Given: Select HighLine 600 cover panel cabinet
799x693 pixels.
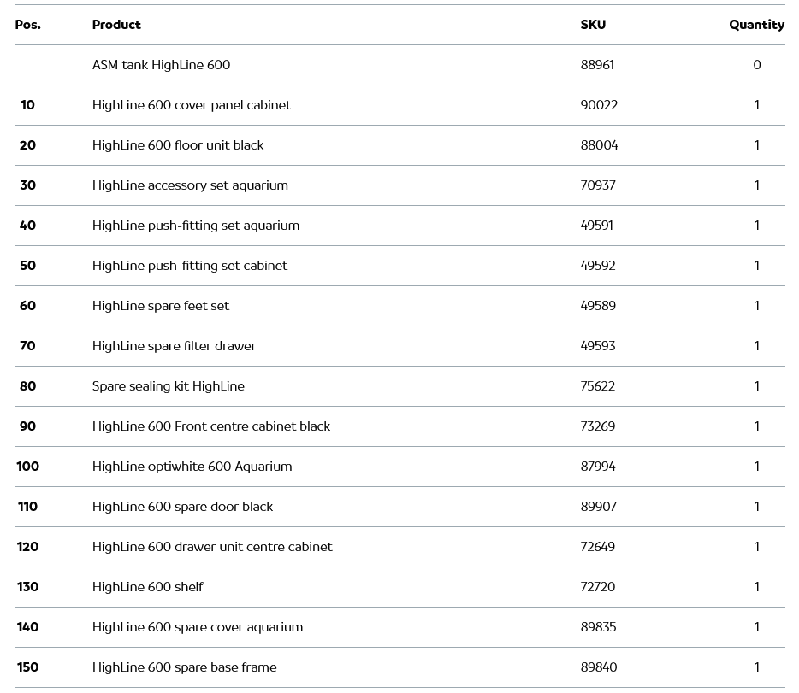Looking at the screenshot, I should tap(192, 105).
